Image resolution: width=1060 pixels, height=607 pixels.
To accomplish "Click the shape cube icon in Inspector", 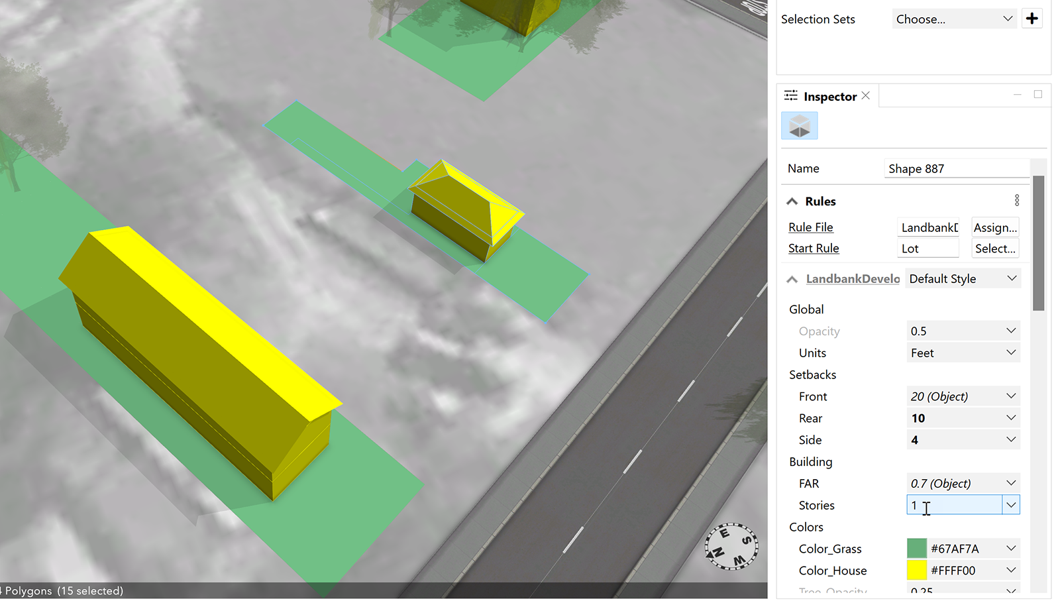I will click(x=800, y=126).
